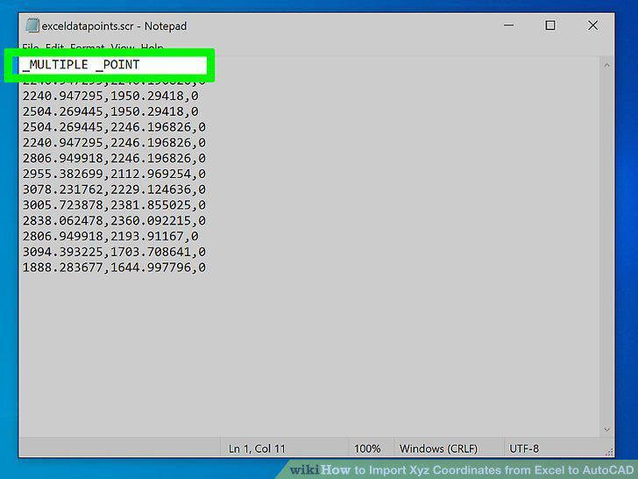Click the line 2955.382699,2112.969254,0
638x479 pixels.
pos(114,174)
